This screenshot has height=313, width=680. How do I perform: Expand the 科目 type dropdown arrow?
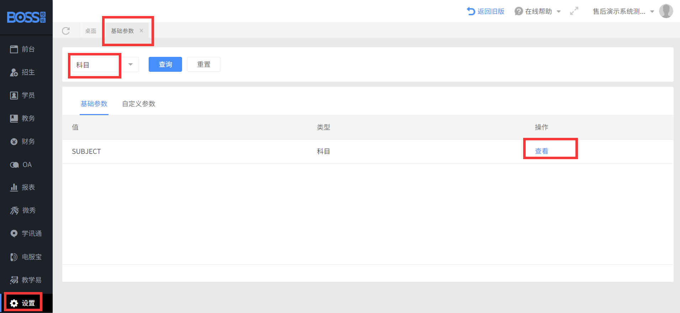click(131, 64)
